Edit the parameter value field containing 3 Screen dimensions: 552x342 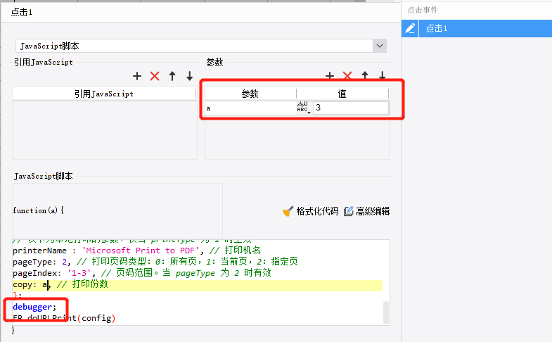[351, 108]
